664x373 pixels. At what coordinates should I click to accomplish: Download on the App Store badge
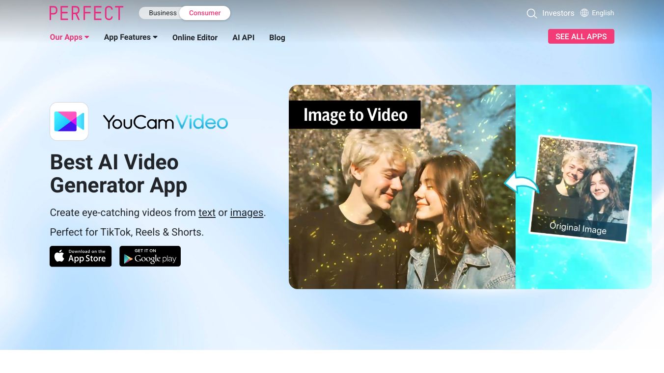coord(81,256)
